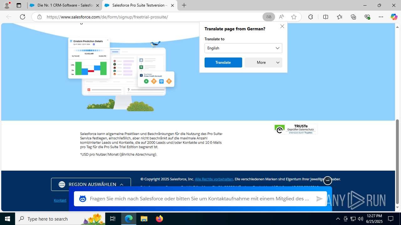Click the translate icon in address bar

tap(268, 17)
